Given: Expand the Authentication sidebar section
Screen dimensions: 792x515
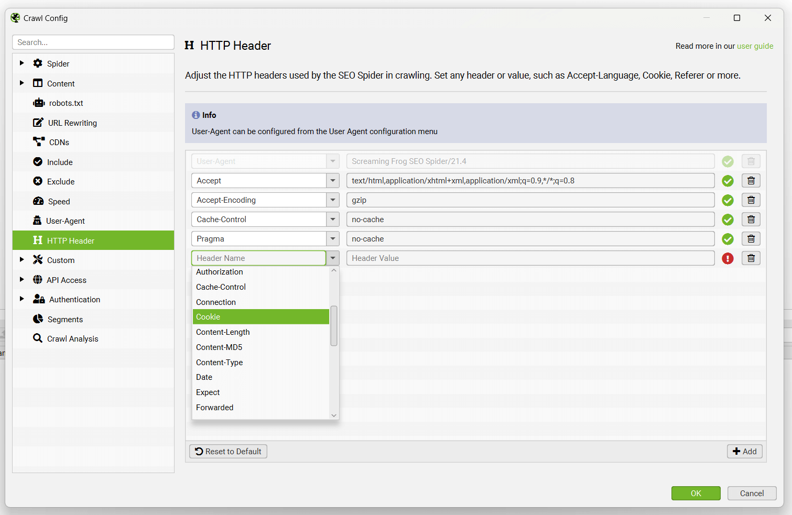Looking at the screenshot, I should tap(21, 299).
